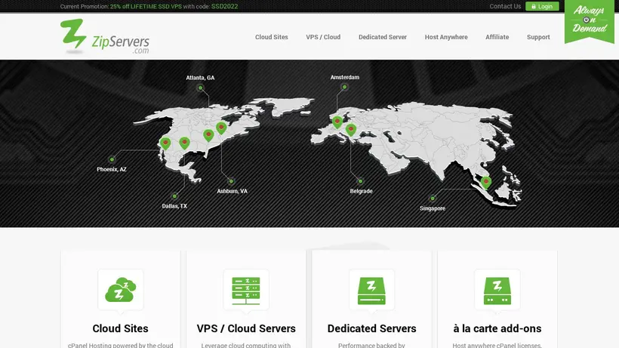Open the à la carte add-ons heading

tap(497, 328)
